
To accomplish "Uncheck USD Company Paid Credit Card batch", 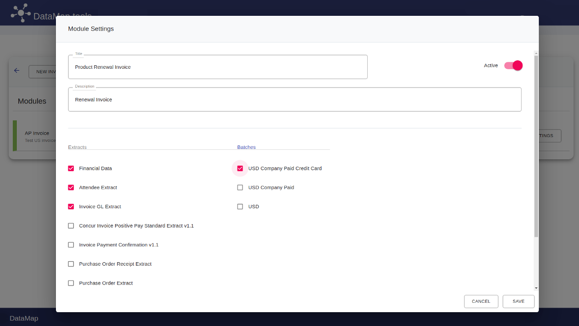I will pyautogui.click(x=240, y=168).
